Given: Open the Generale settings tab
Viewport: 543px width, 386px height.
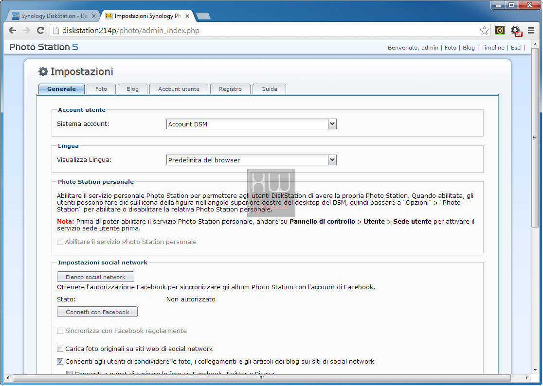Looking at the screenshot, I should pos(61,89).
